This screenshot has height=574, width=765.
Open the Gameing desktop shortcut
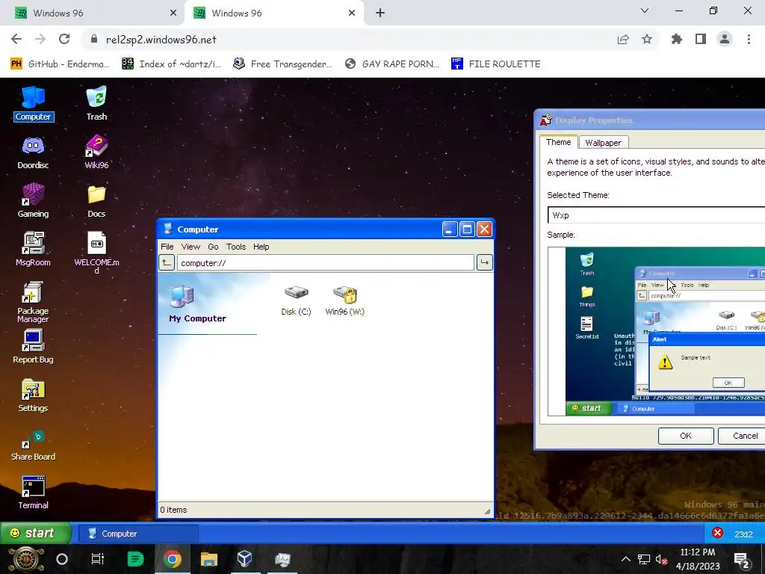33,200
